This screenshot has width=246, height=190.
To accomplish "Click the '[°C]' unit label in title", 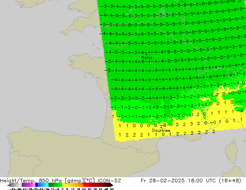I will (x=90, y=181).
